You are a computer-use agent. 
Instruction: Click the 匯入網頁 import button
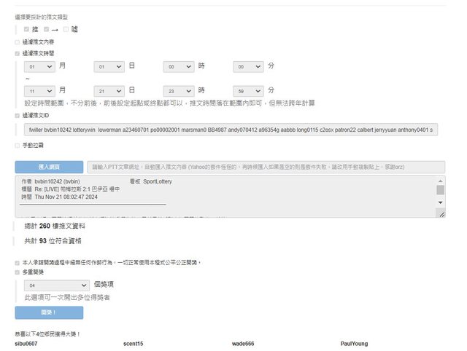click(49, 167)
